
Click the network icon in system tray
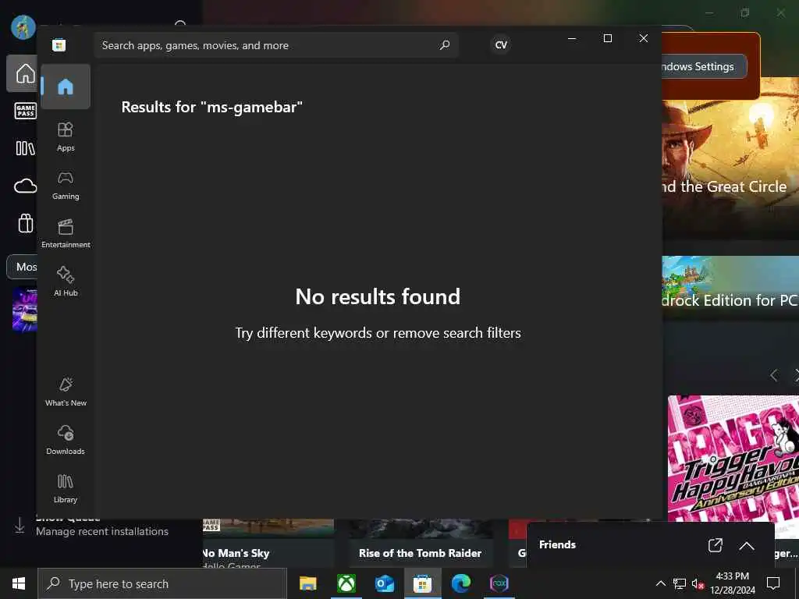[680, 583]
